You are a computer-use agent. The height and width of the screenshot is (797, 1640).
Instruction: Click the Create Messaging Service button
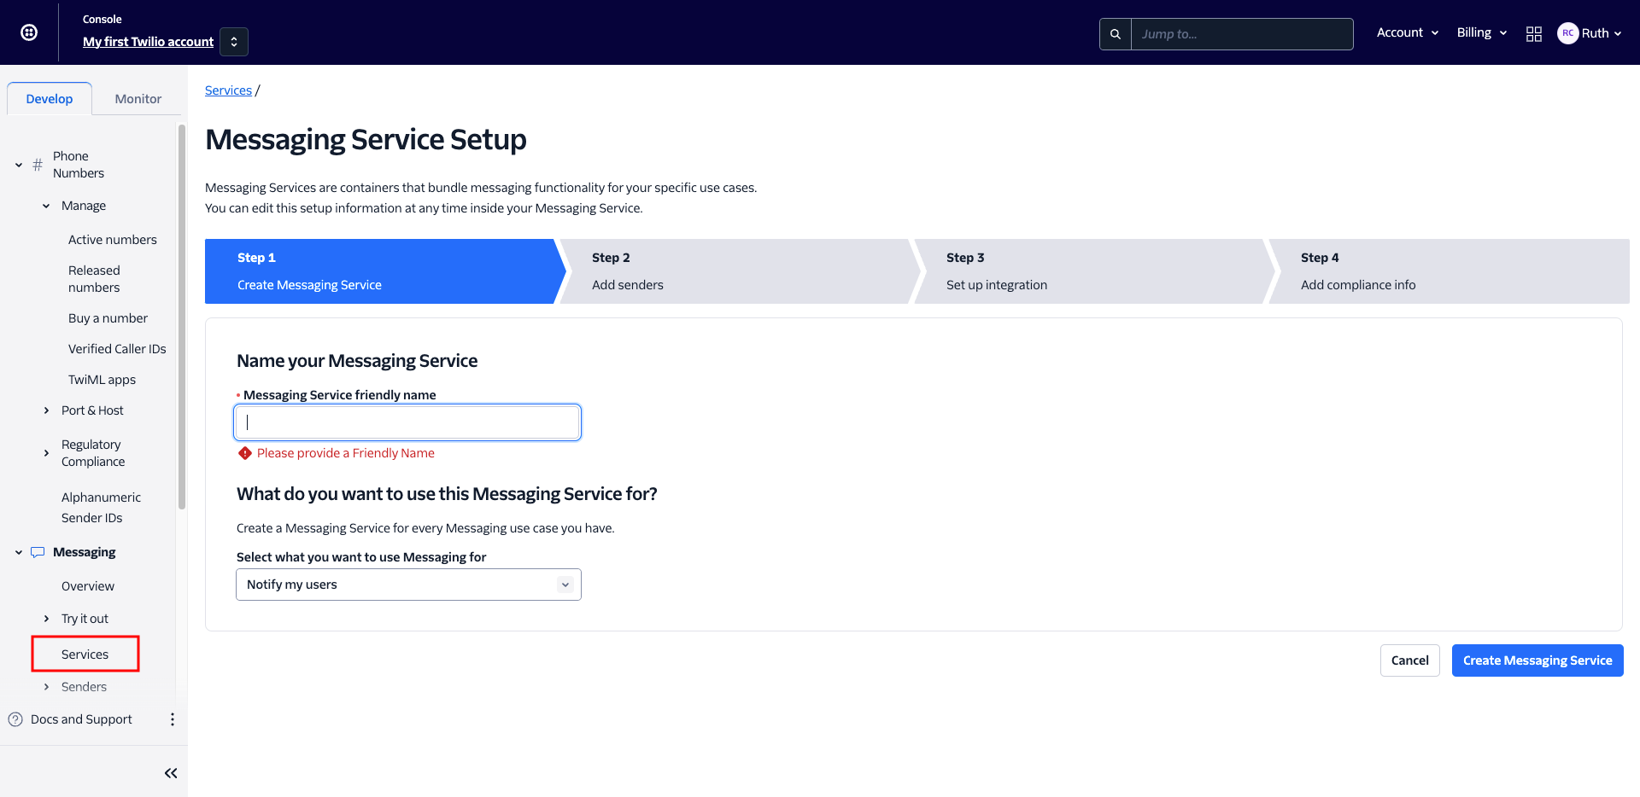tap(1537, 660)
